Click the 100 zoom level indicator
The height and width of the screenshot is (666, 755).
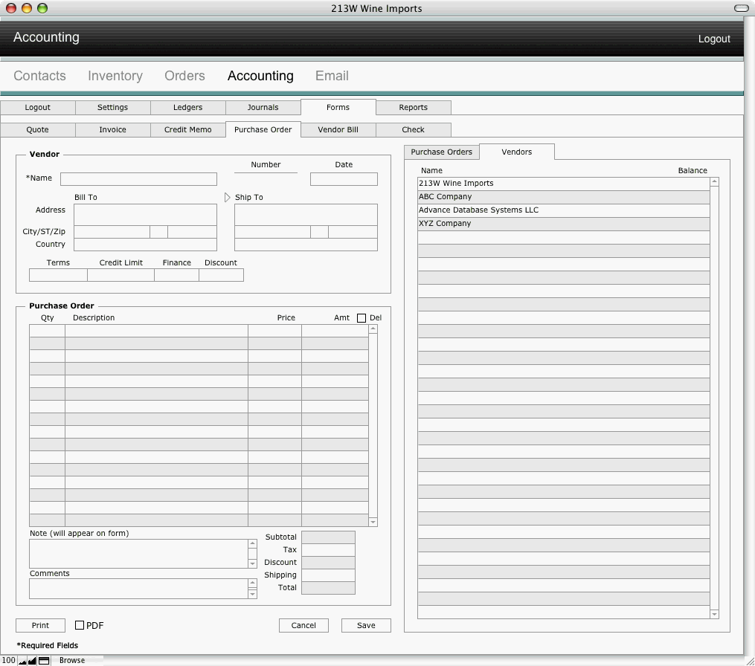pos(9,661)
